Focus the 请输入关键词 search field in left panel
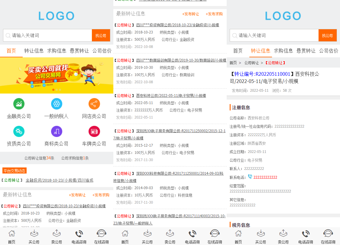Screen dimensions: 340x245 tap(47, 35)
